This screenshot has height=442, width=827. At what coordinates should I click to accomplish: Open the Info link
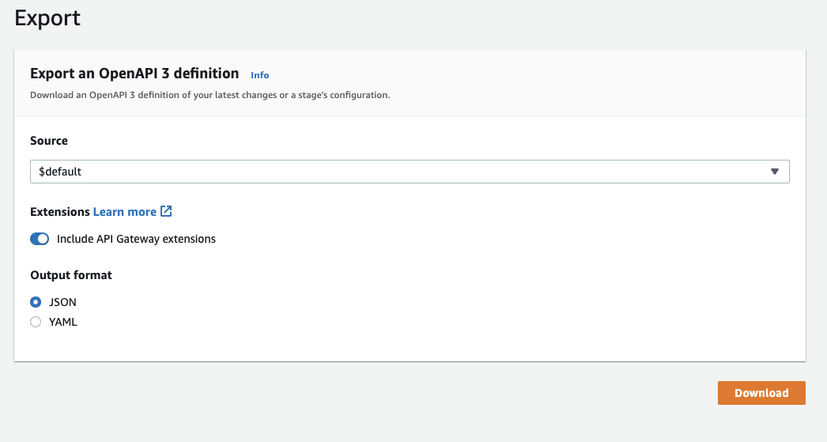(259, 75)
